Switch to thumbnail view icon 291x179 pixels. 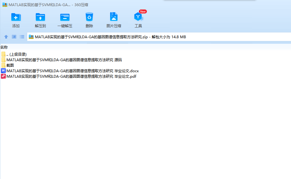[x=14, y=37]
